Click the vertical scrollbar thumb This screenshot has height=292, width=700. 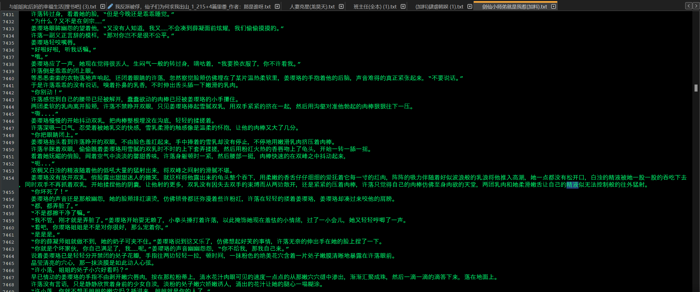(x=696, y=88)
